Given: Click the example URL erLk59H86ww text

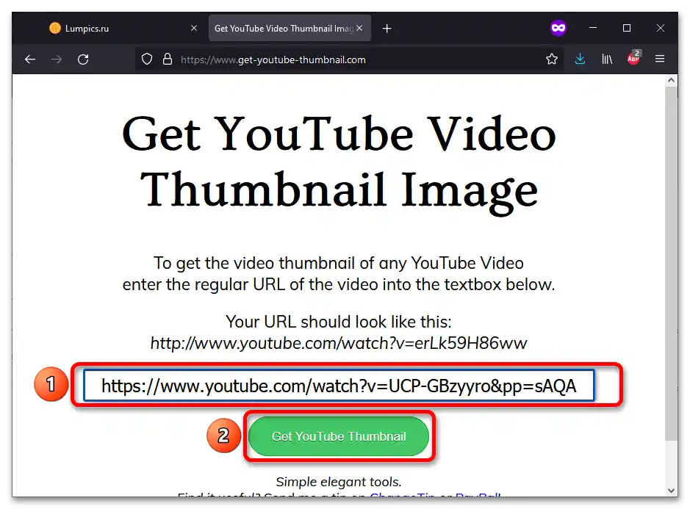Looking at the screenshot, I should click(339, 343).
